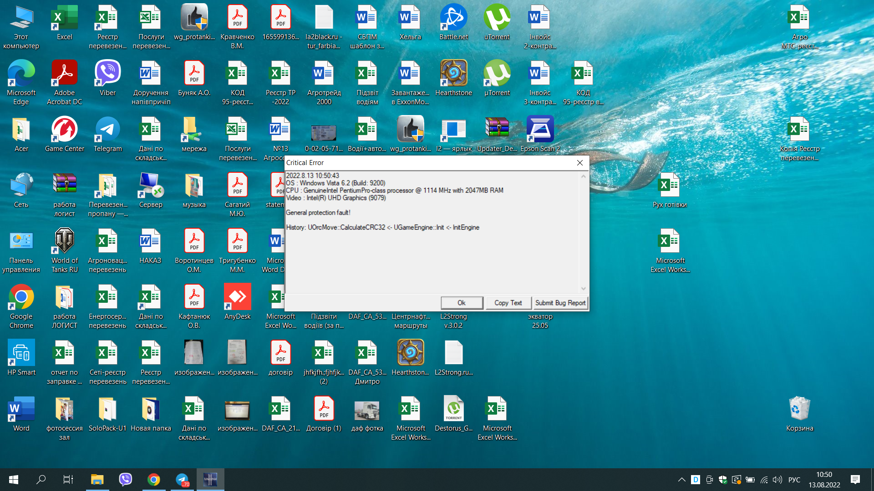
Task: Expand the hidden system tray icons chevron
Action: (681, 480)
